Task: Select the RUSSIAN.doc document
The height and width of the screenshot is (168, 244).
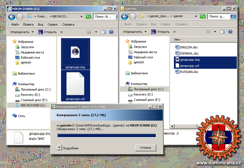Action: coord(189,72)
